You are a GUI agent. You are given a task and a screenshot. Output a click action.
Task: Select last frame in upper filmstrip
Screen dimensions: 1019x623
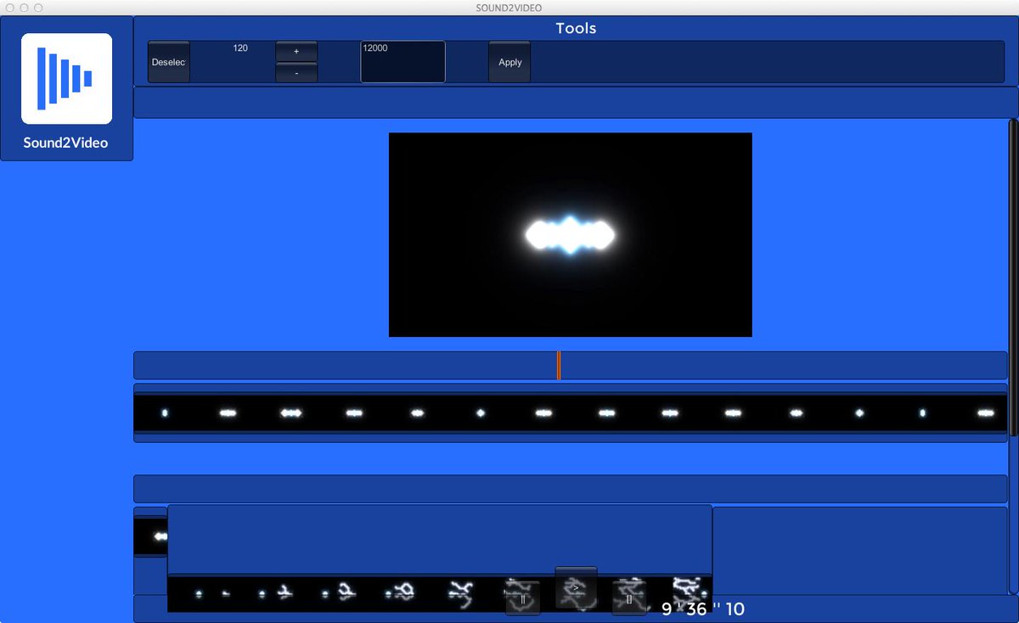[x=986, y=413]
